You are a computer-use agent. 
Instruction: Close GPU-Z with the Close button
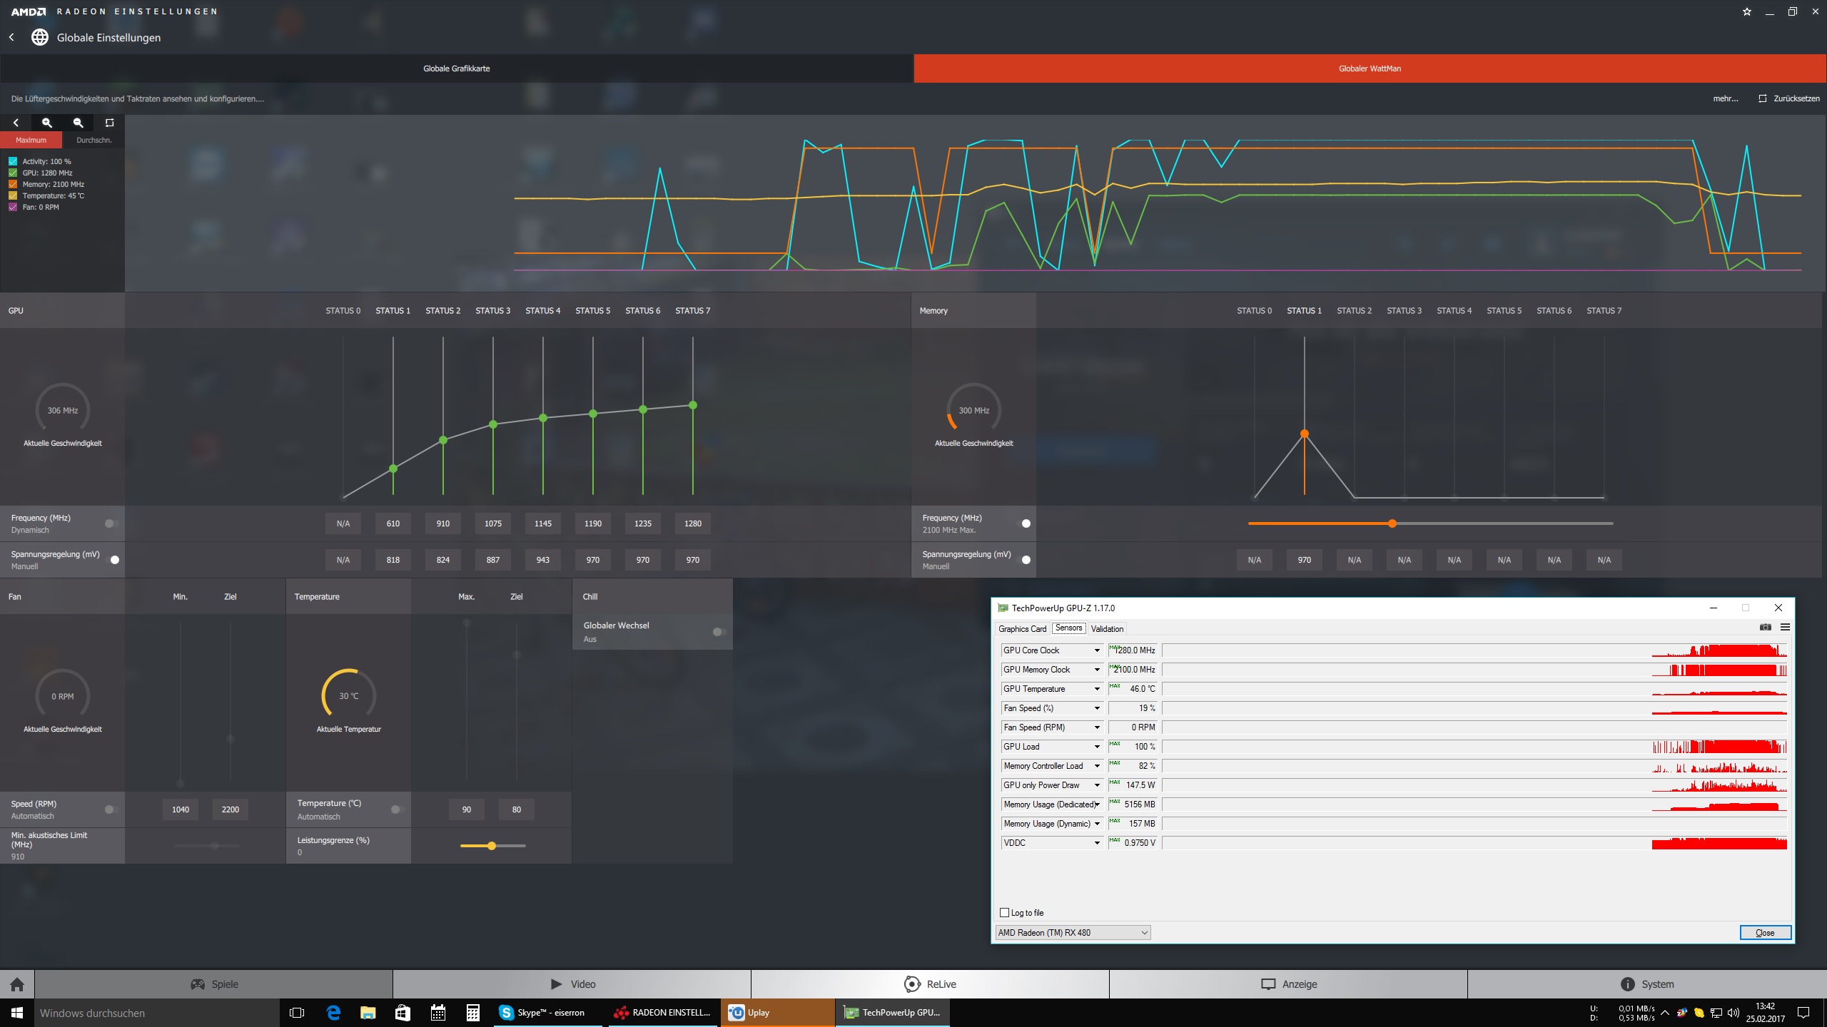(x=1765, y=933)
